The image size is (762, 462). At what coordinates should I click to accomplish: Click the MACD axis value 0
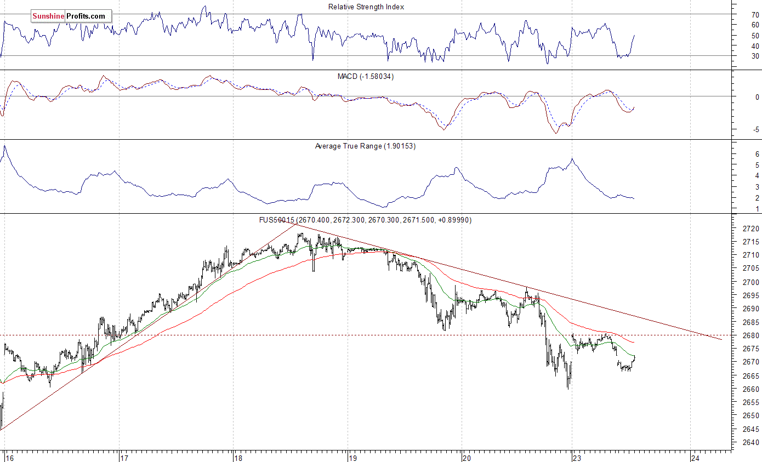click(757, 97)
